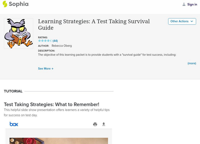This screenshot has height=144, width=200.
Task: Click the (44) ratings count
Action: point(55,41)
